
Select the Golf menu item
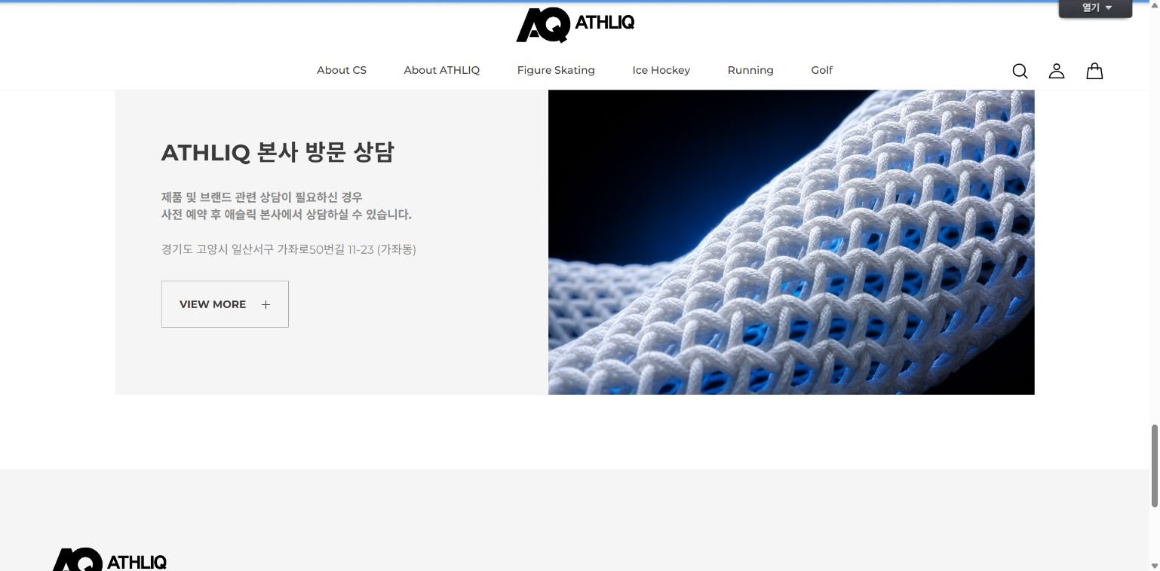[822, 70]
